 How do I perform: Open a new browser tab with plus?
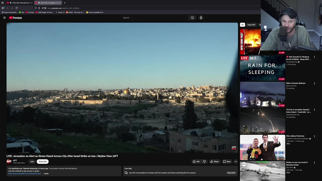coord(64,3)
